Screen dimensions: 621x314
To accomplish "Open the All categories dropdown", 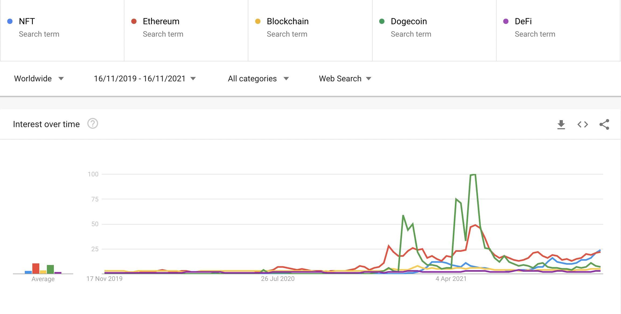I will click(258, 79).
